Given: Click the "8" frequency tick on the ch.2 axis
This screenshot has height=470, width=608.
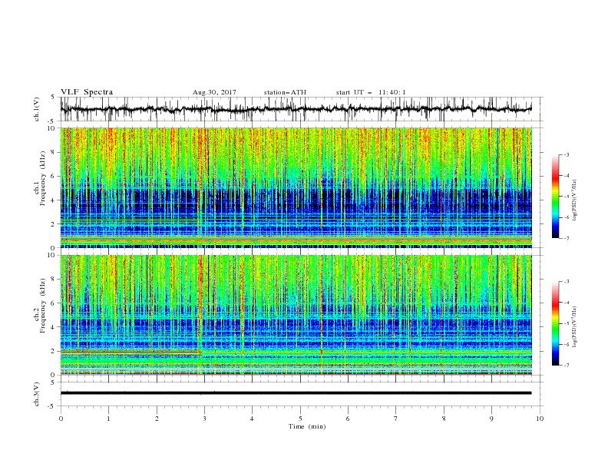Looking at the screenshot, I should [x=55, y=280].
